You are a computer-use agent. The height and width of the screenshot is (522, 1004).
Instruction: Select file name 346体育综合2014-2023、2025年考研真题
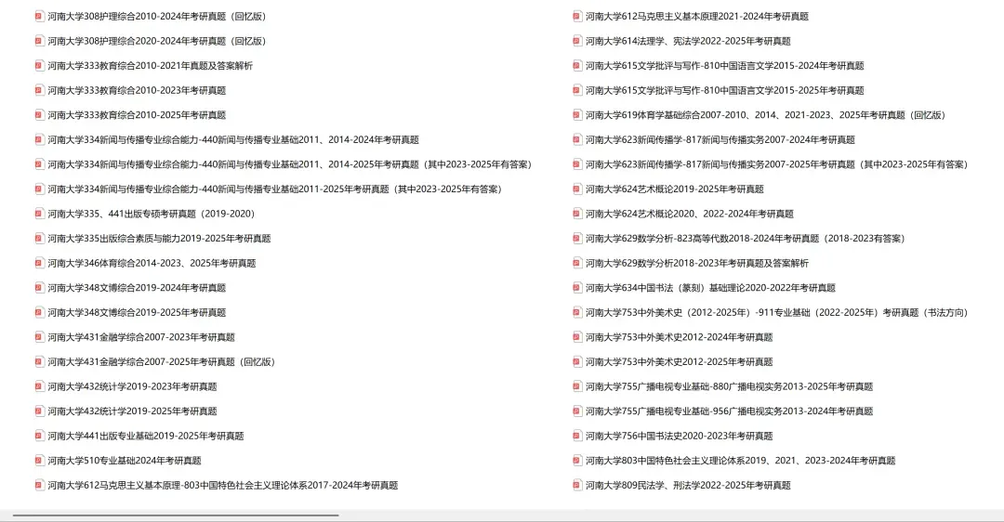(152, 263)
